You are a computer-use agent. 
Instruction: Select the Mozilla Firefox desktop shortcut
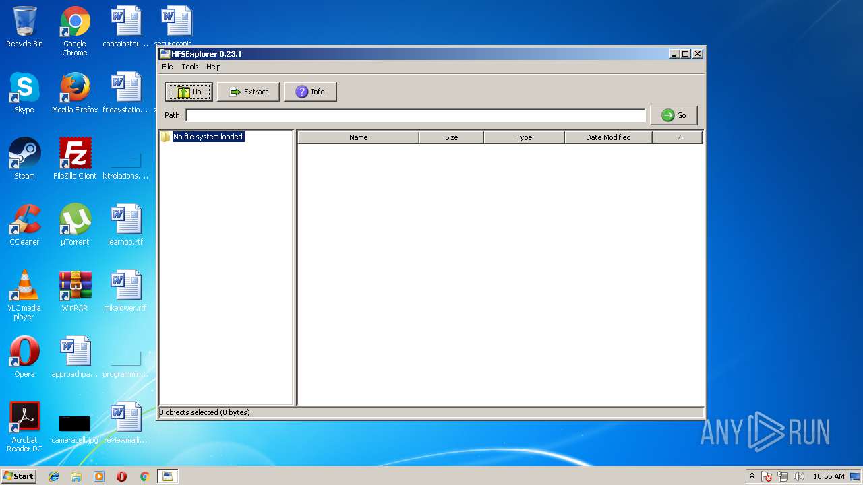coord(75,93)
